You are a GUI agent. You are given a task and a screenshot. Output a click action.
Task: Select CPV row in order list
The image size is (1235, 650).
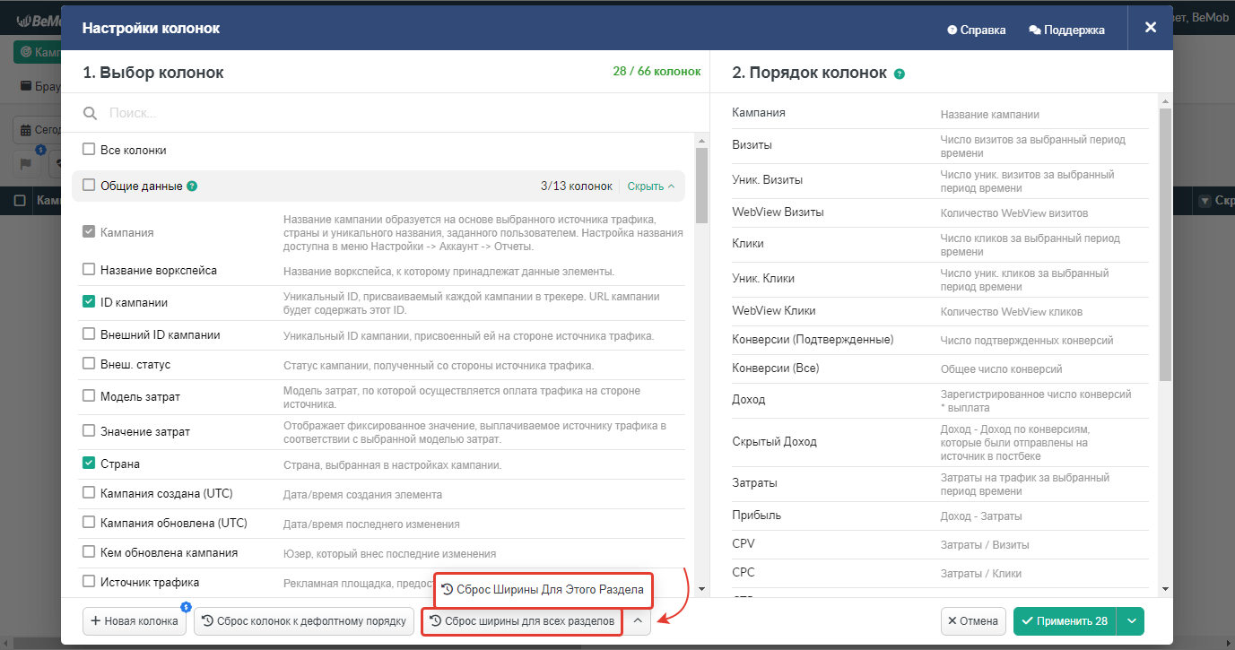point(940,544)
